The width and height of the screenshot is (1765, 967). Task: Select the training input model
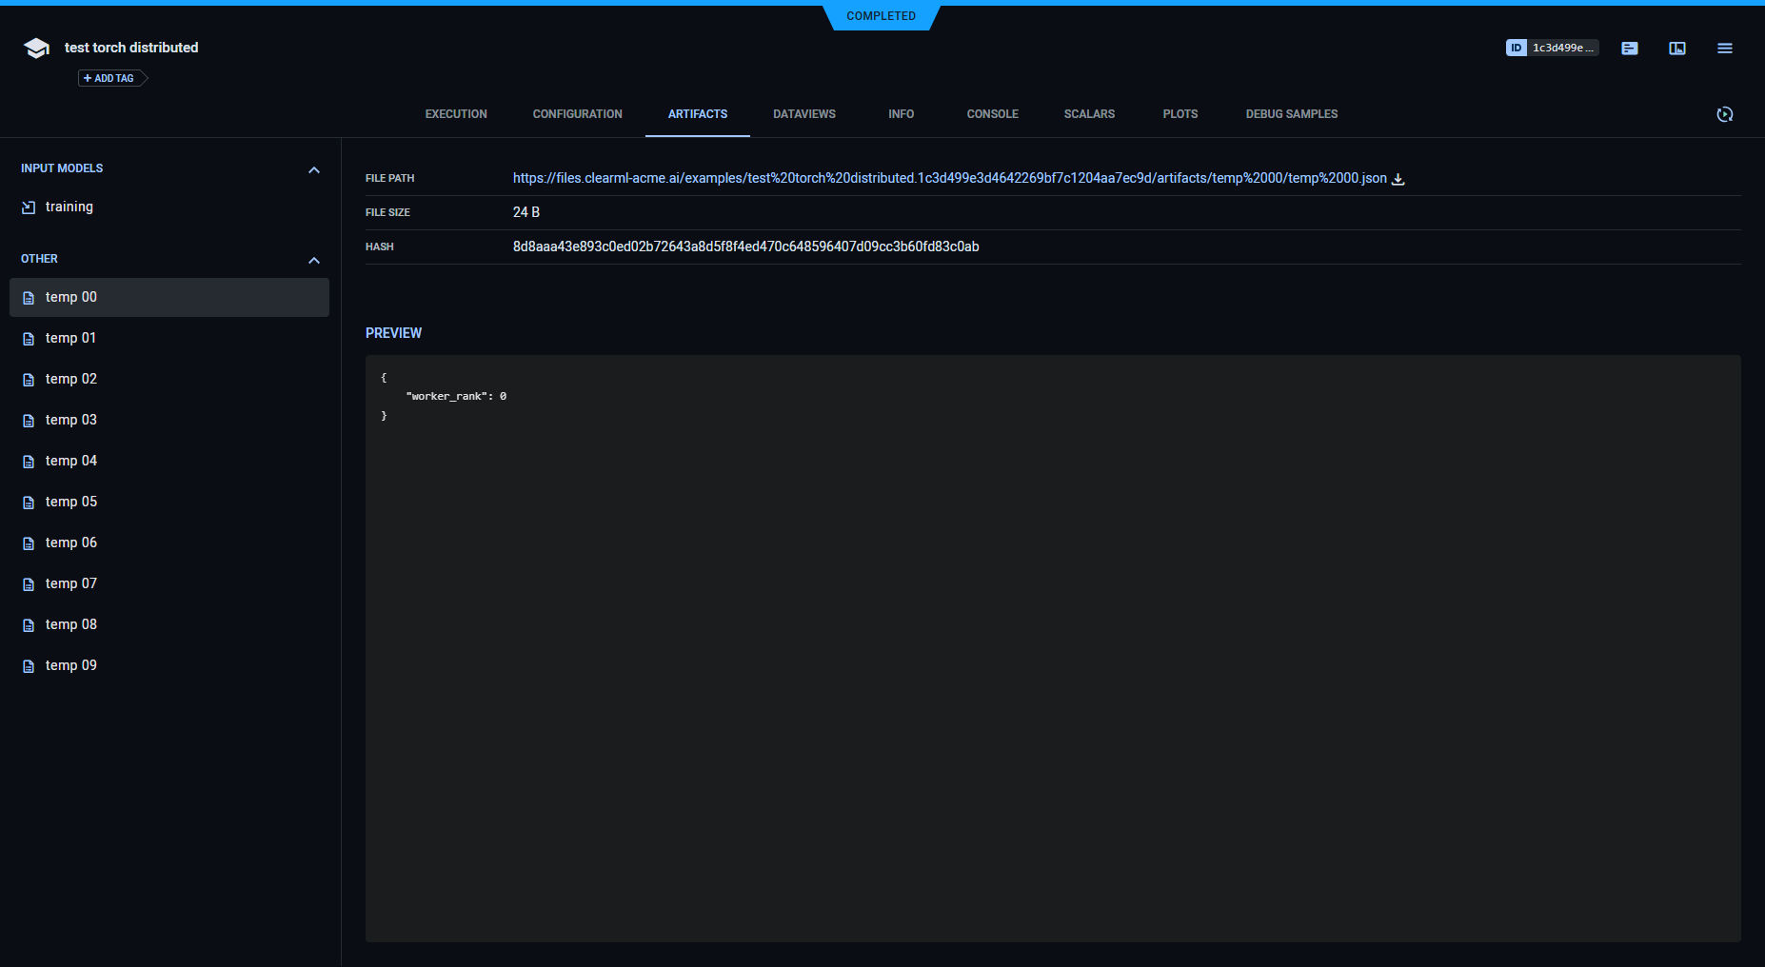[69, 207]
